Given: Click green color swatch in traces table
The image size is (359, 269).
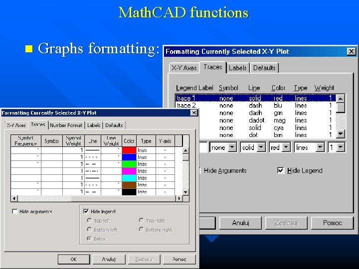Looking at the screenshot, I should click(x=129, y=164).
